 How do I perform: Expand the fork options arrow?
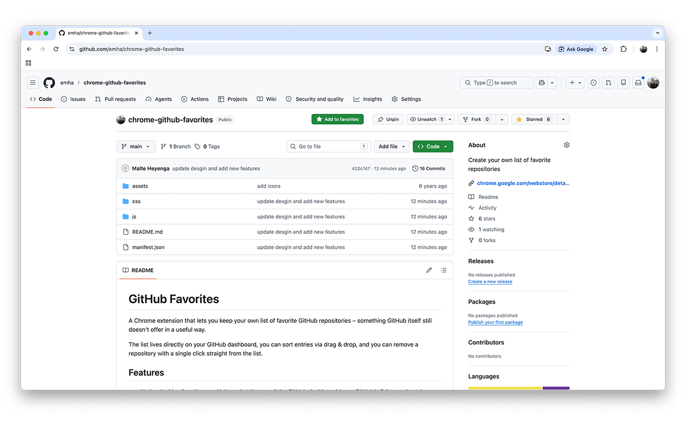click(x=502, y=119)
